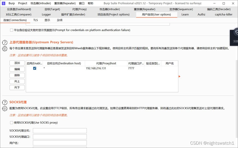Maximize the Burp Suite window

[224, 3]
